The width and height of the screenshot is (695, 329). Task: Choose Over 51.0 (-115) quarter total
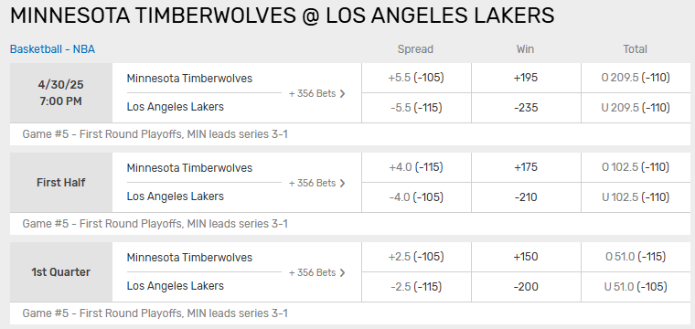(x=636, y=257)
